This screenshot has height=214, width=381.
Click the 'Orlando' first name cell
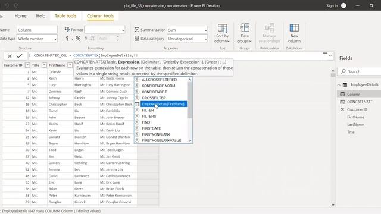(55, 72)
